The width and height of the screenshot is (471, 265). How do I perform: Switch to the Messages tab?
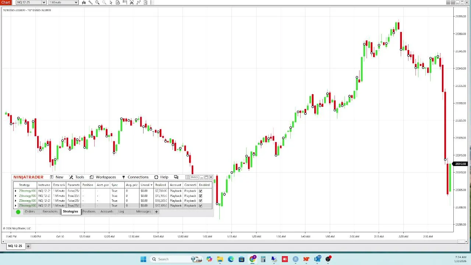coord(144,212)
